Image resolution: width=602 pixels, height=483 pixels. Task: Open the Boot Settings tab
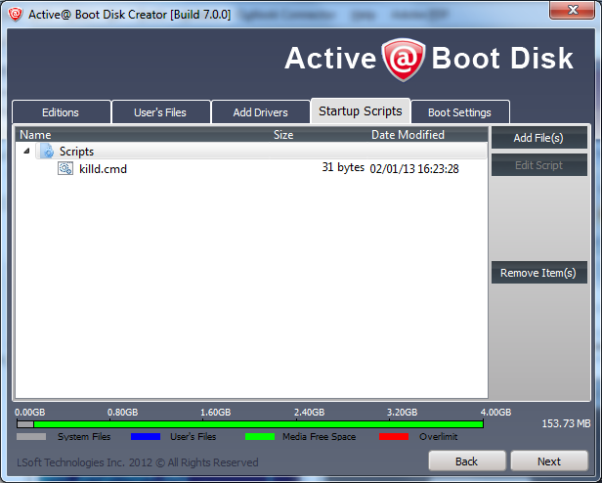(x=459, y=112)
